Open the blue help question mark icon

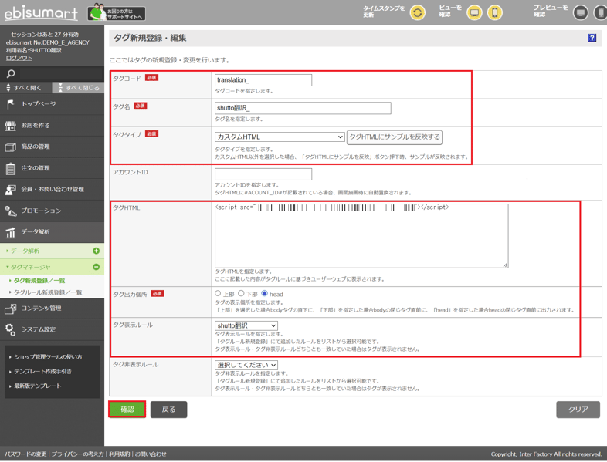pos(592,38)
